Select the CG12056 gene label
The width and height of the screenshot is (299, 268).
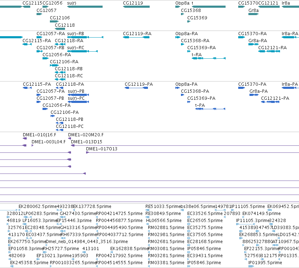pyautogui.click(x=52, y=3)
